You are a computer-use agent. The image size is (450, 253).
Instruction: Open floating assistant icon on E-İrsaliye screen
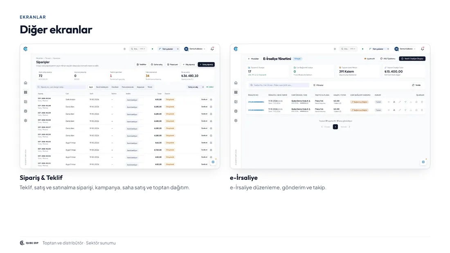pos(423,162)
